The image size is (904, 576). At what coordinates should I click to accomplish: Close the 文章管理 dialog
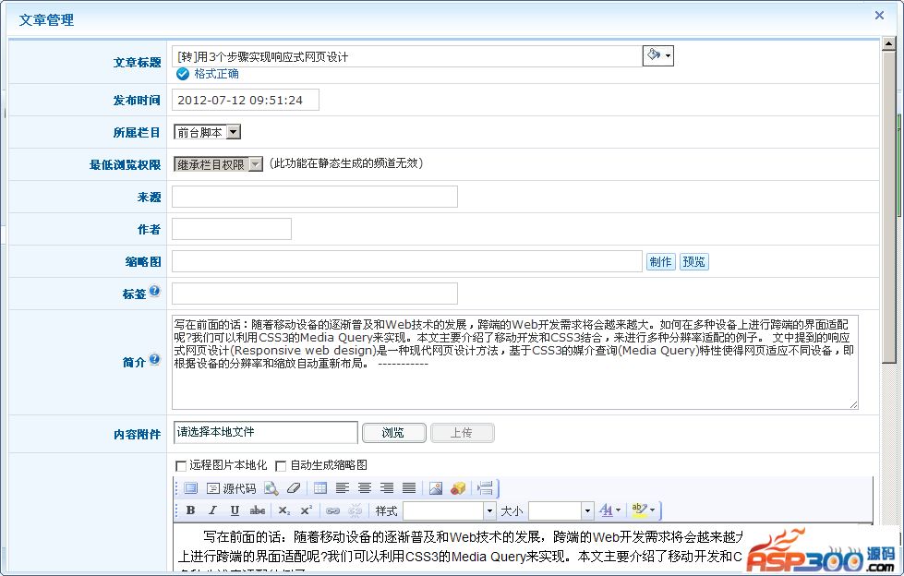(879, 16)
